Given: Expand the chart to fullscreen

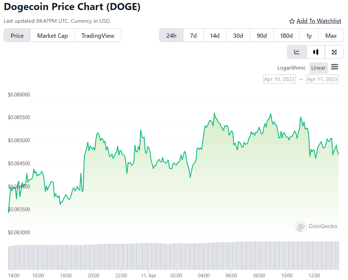Looking at the screenshot, I should tap(334, 52).
